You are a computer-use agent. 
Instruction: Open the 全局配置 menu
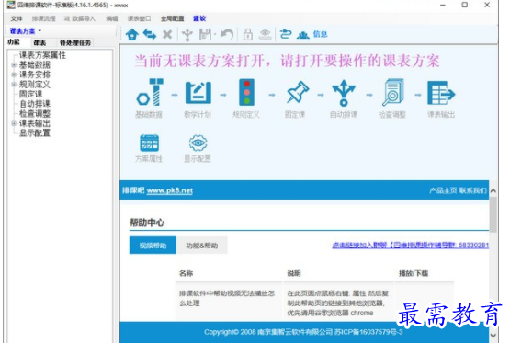click(173, 18)
